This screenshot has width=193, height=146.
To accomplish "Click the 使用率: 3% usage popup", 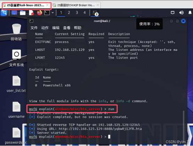I will [x=149, y=24].
